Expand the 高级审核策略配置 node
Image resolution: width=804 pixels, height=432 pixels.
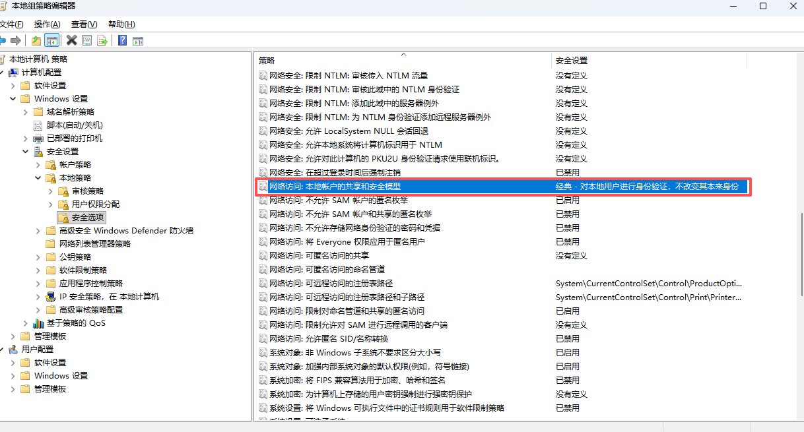pos(38,310)
